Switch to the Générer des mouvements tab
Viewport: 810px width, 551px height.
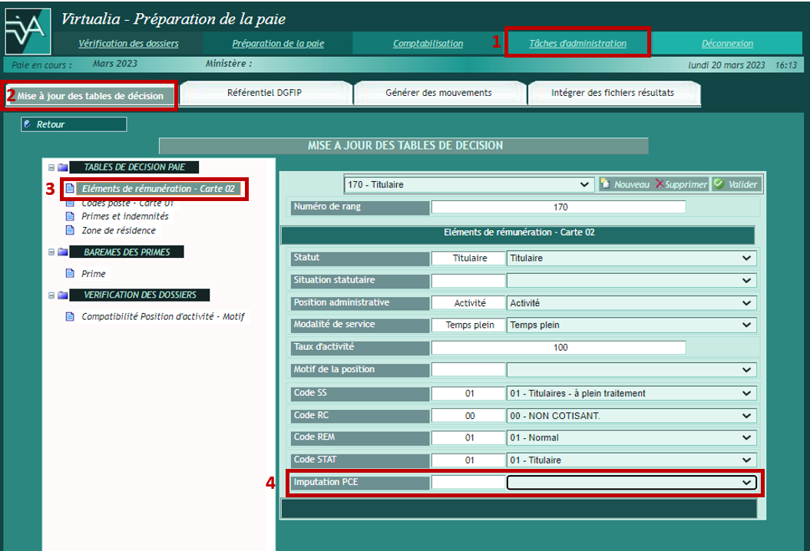pos(438,93)
